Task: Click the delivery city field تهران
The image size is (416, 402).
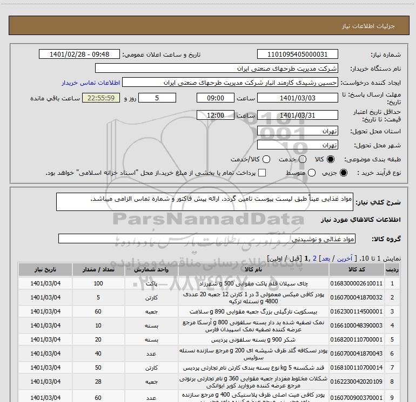Action: [297, 145]
